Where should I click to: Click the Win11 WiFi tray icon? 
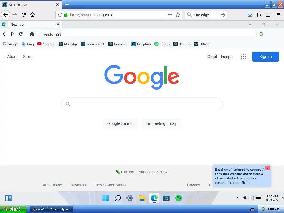[x=245, y=198]
